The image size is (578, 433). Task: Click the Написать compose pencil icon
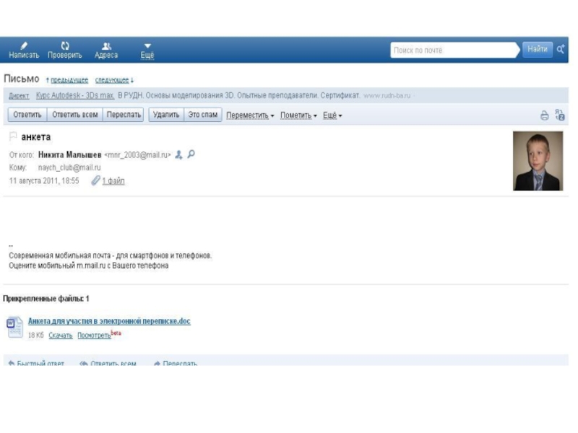coord(24,45)
